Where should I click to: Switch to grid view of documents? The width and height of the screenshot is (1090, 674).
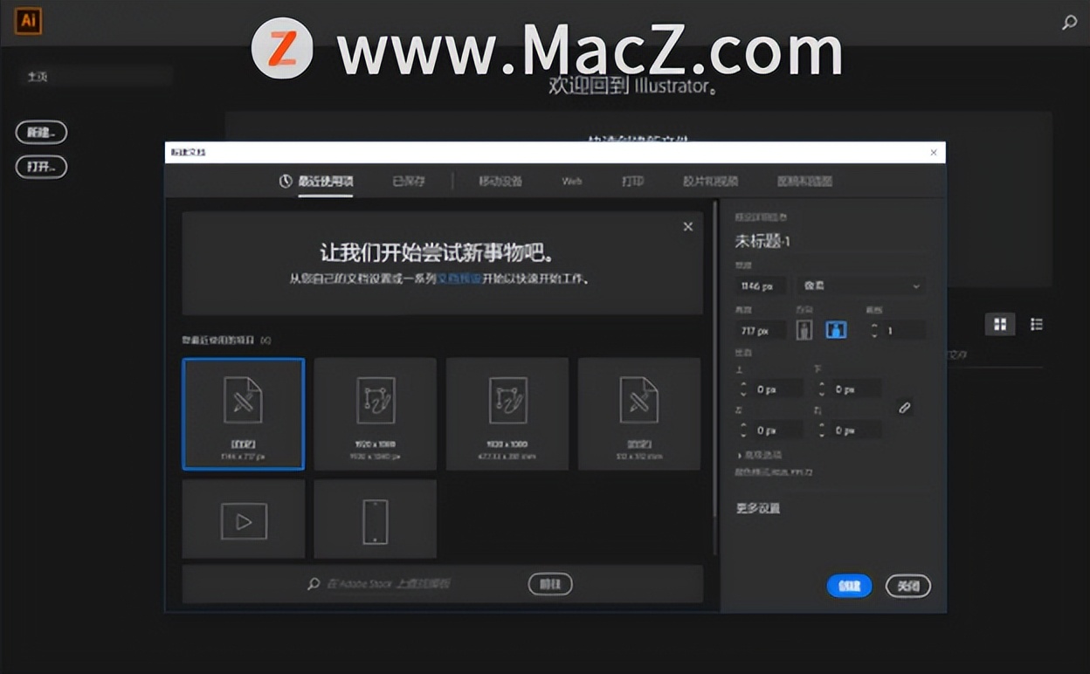pyautogui.click(x=1000, y=324)
